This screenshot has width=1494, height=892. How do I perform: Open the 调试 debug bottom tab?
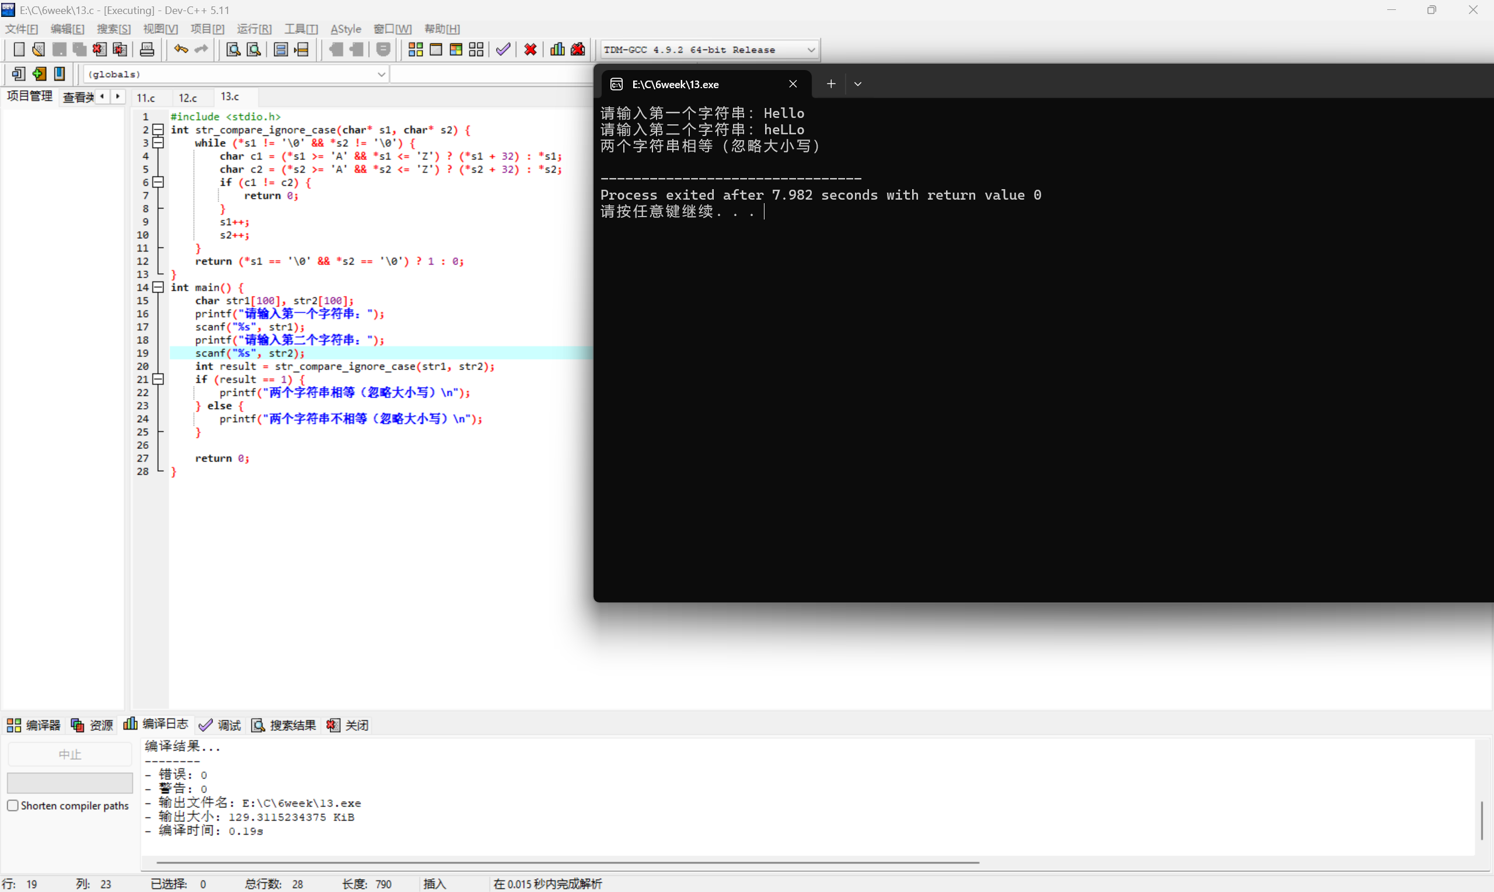220,725
